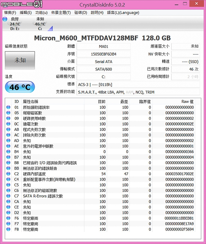The width and height of the screenshot is (206, 244).
Task: Click the serial number field 15050E8F6DB4
Action: pos(103,54)
